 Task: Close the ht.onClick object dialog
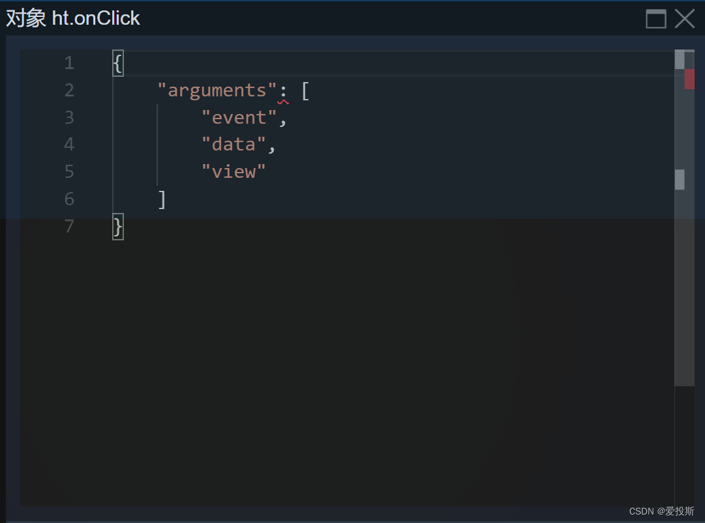pos(685,19)
